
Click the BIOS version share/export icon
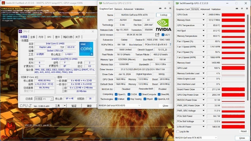coord(158,35)
